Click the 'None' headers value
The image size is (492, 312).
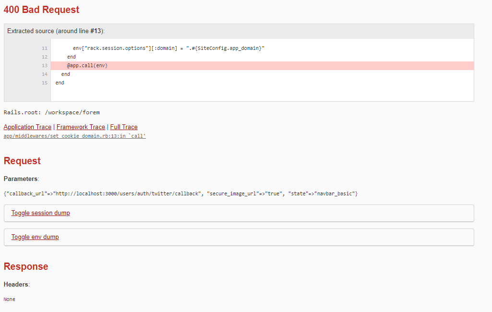[x=10, y=300]
